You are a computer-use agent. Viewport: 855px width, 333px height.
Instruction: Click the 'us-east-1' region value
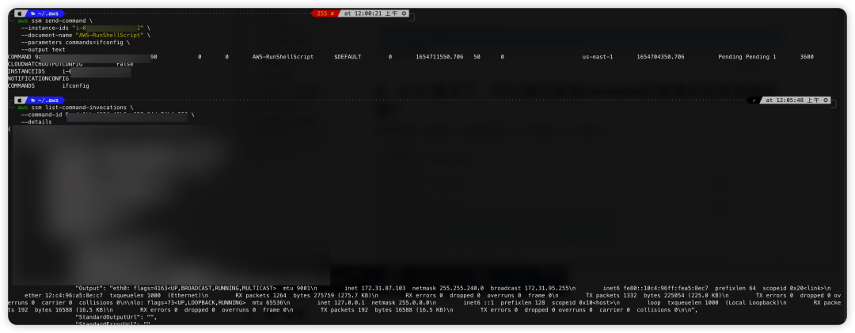[x=598, y=57]
